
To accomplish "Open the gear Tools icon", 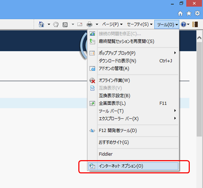I will 197,13.
